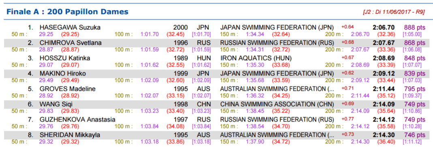This screenshot has height=147, width=433.
Task: Click the 839 pts score
Action: point(414,74)
